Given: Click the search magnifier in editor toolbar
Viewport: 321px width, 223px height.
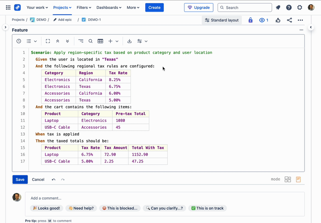Looking at the screenshot, I should tap(91, 41).
